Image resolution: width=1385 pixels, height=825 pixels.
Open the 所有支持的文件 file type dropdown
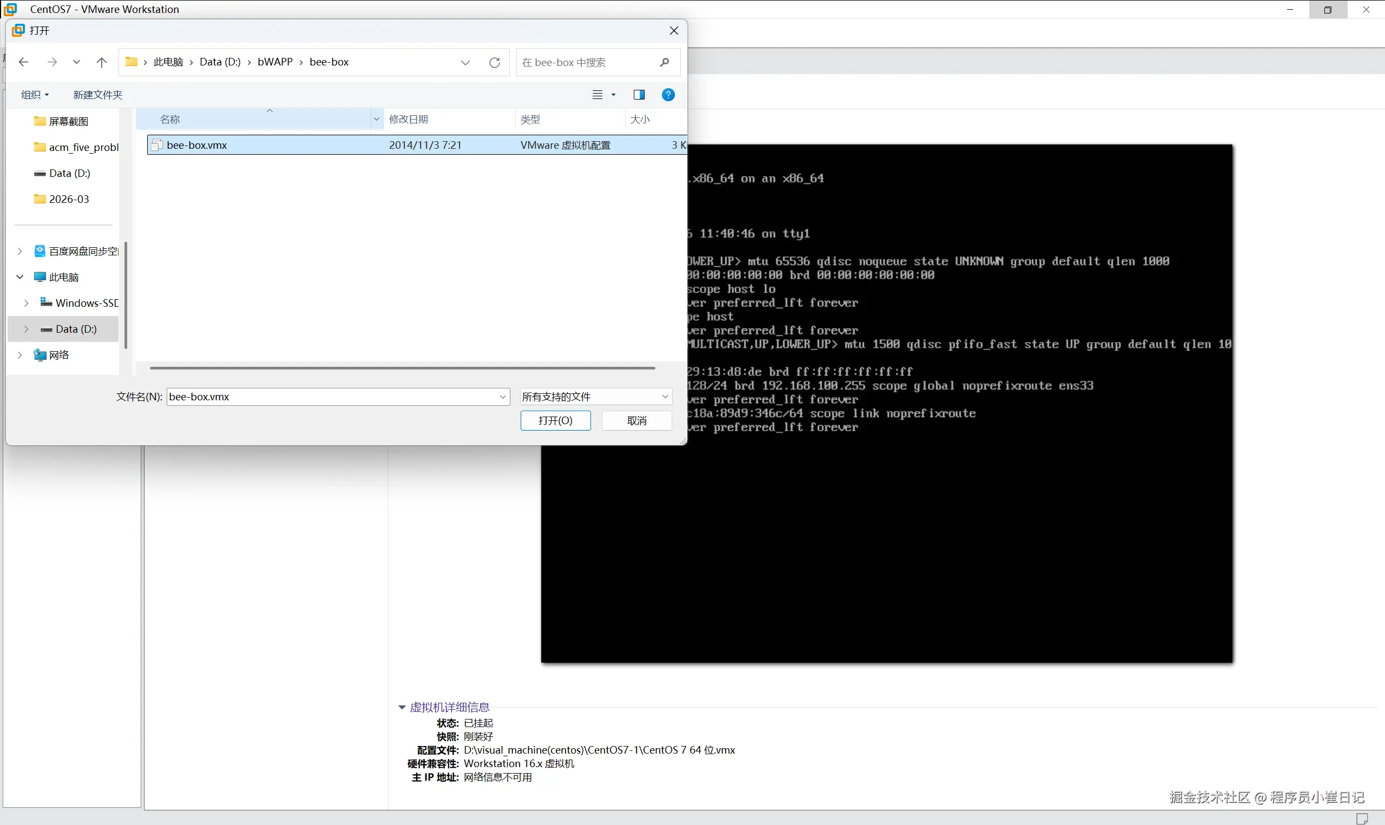(595, 397)
